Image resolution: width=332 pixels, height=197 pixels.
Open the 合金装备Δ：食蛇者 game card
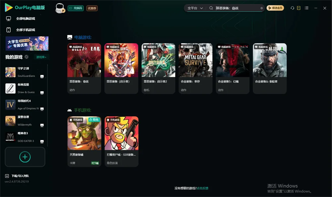tap(270, 68)
